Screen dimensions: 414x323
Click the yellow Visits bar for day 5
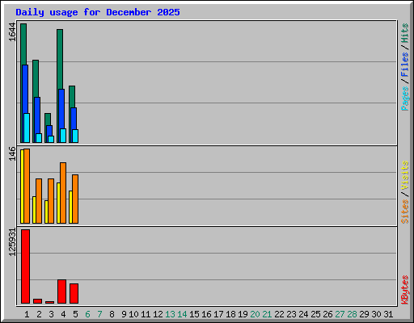click(70, 207)
